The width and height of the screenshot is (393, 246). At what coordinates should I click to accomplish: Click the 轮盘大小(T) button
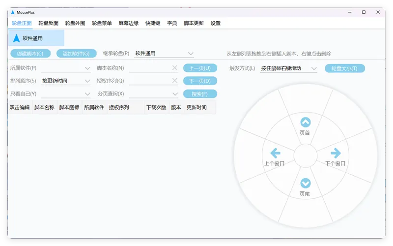pyautogui.click(x=345, y=68)
